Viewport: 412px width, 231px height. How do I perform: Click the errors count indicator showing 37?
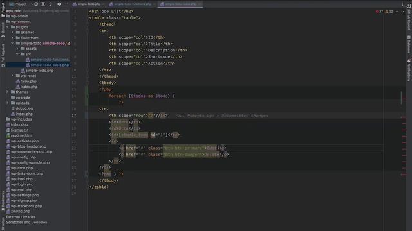(x=379, y=12)
